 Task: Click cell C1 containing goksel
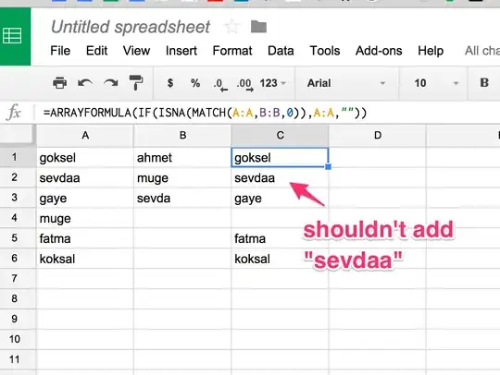280,157
